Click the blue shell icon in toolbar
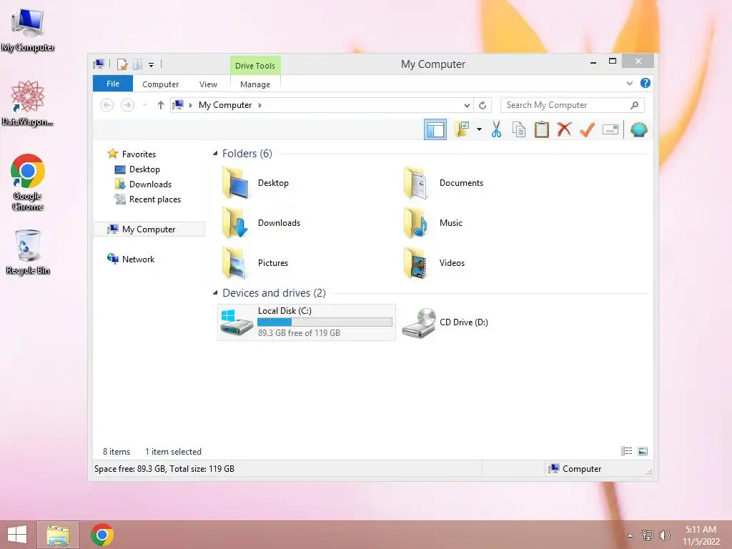The width and height of the screenshot is (732, 549). (x=638, y=129)
